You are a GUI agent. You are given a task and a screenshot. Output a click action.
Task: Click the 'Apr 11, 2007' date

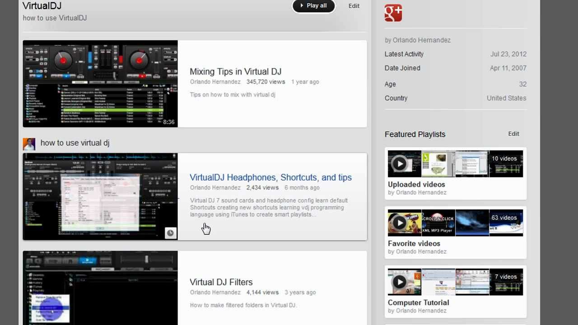pyautogui.click(x=508, y=68)
